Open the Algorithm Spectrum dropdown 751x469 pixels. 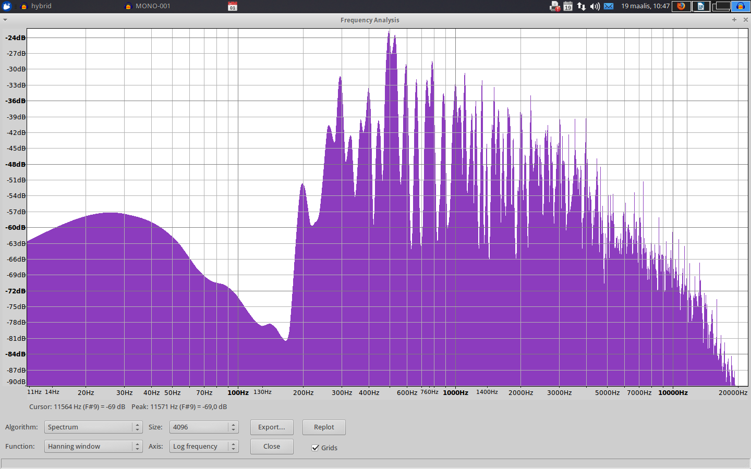93,427
